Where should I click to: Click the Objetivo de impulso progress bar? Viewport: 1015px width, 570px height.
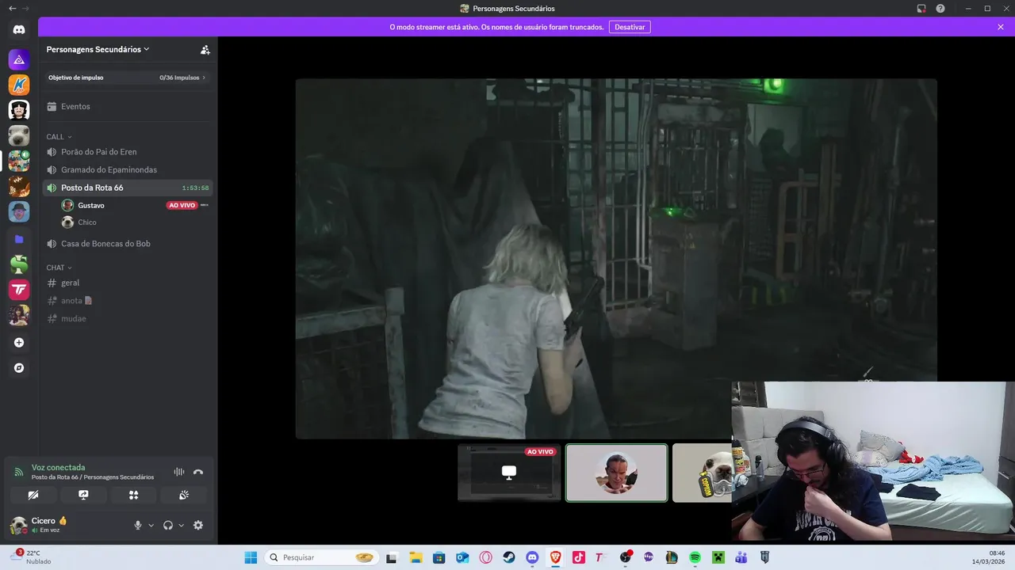[x=128, y=78]
